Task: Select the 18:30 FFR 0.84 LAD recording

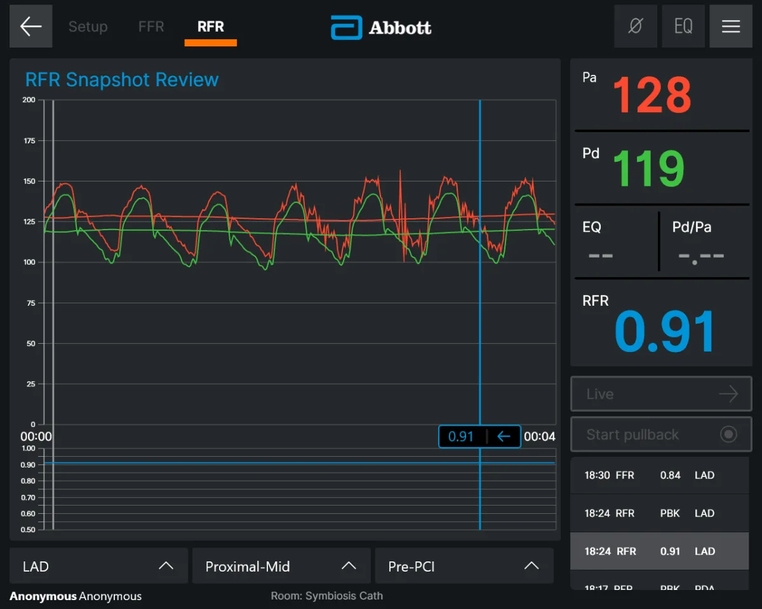Action: (x=660, y=475)
